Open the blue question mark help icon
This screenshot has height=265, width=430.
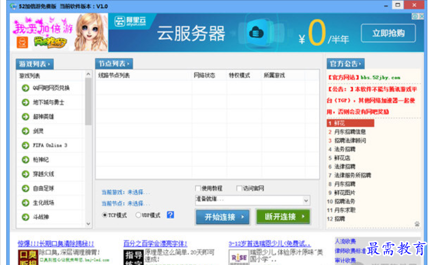[171, 215]
